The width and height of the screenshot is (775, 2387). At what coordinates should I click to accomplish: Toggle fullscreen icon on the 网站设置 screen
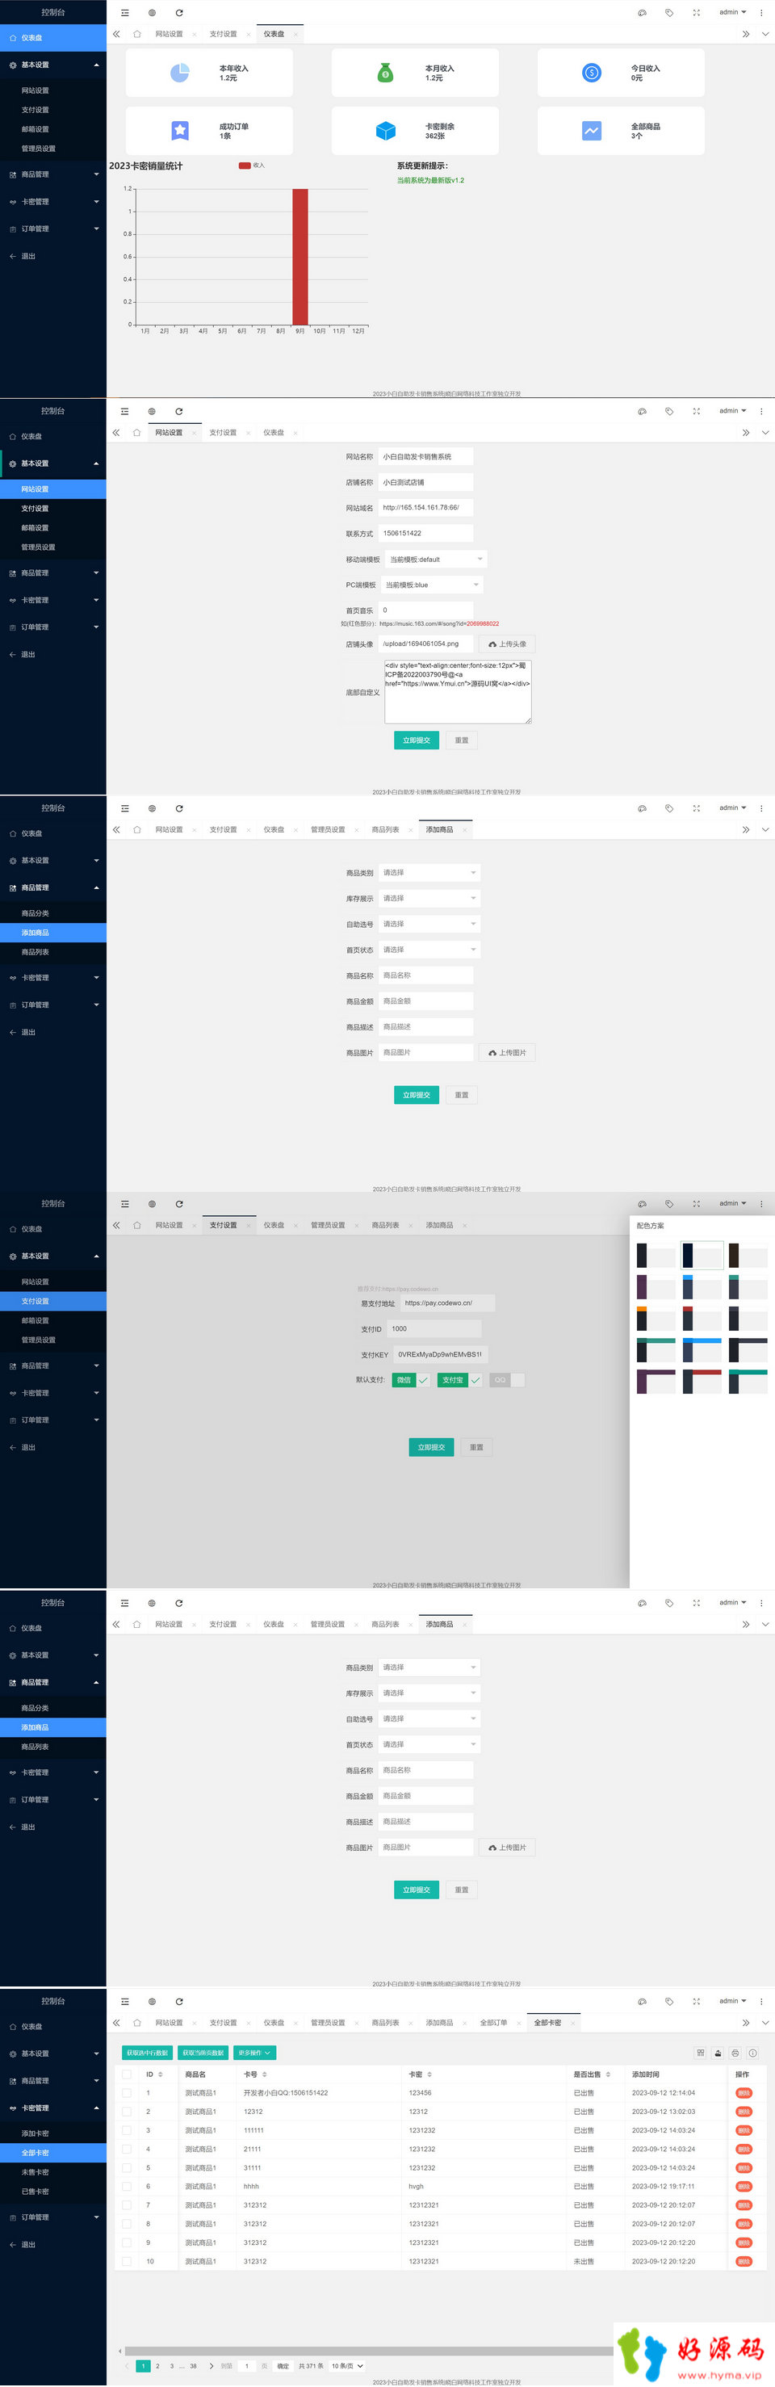coord(697,411)
